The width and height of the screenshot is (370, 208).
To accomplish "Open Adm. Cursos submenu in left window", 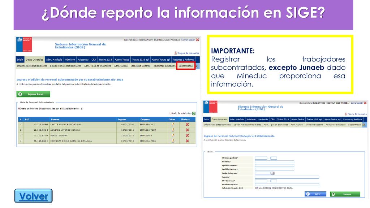I will 121,66.
